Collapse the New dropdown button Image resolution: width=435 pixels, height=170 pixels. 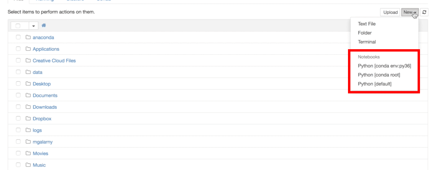410,12
